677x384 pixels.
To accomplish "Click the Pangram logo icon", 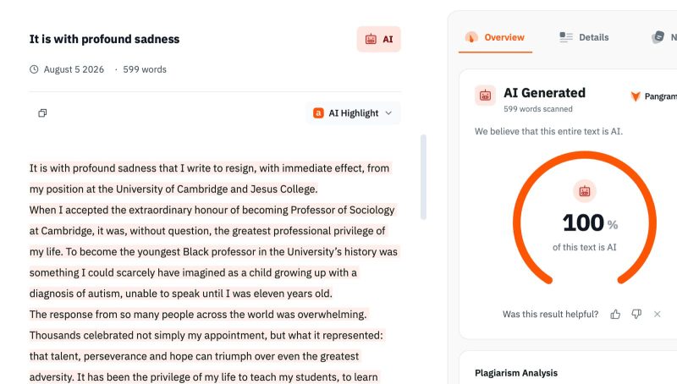I will point(636,96).
